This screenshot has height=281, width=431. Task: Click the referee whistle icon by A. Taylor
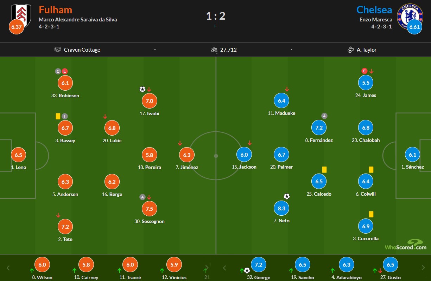click(351, 50)
